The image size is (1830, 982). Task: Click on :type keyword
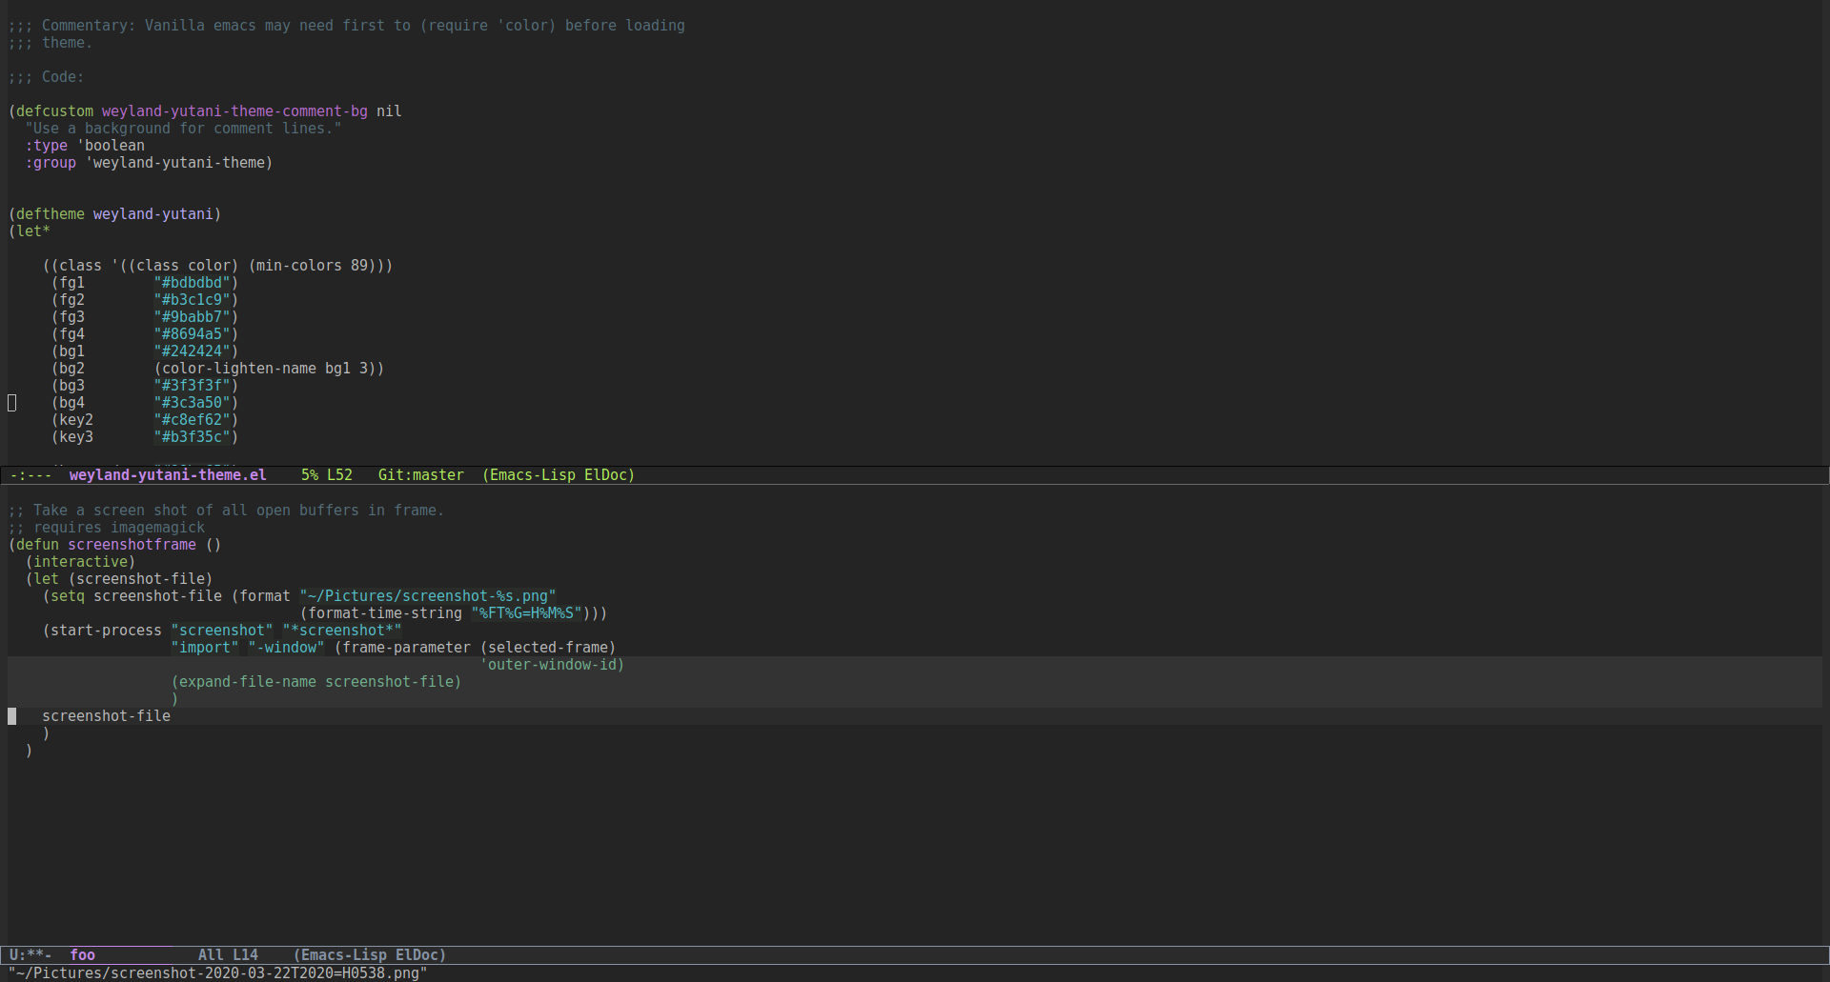[46, 145]
